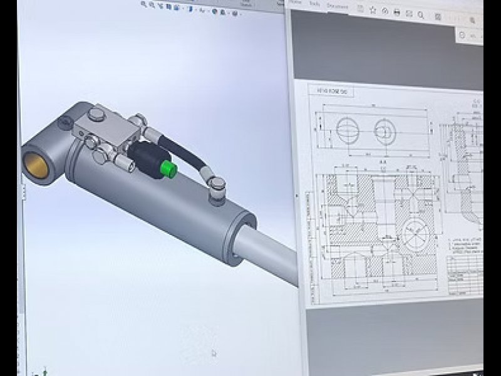Click the save icon in PDF toolbar
Viewport: 501px width, 376px height.
pyautogui.click(x=361, y=9)
